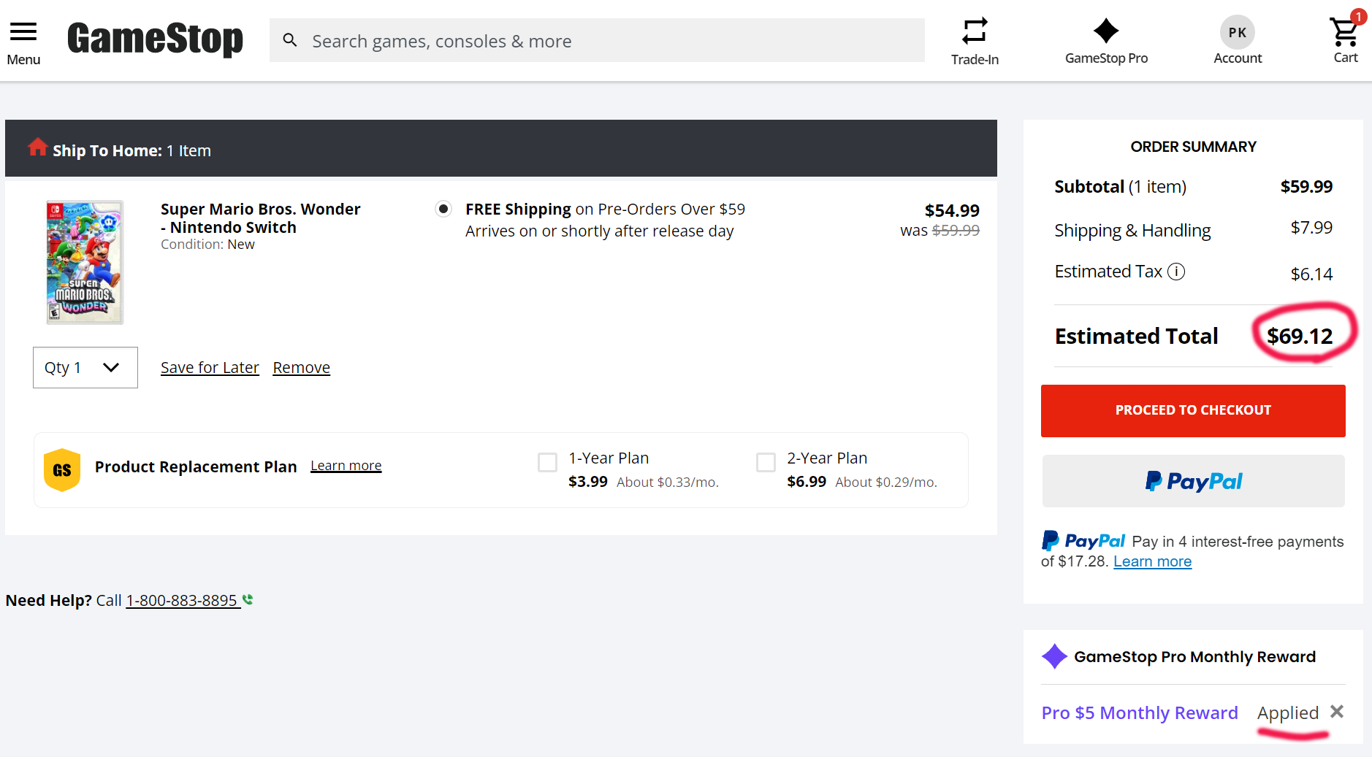1372x757 pixels.
Task: Click the Condition: New text
Action: pyautogui.click(x=207, y=245)
